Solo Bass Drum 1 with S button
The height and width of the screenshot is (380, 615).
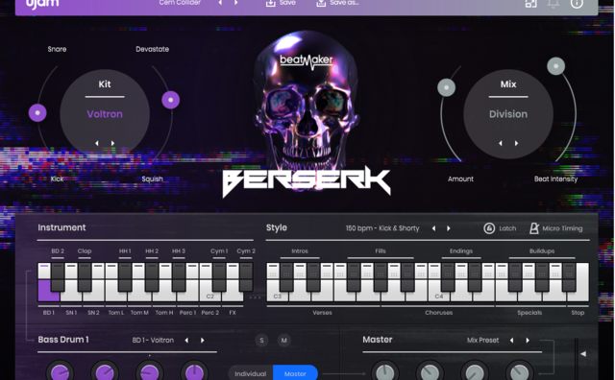pyautogui.click(x=261, y=340)
